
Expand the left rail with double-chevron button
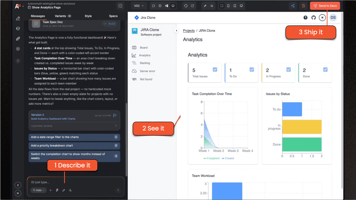pos(18,193)
